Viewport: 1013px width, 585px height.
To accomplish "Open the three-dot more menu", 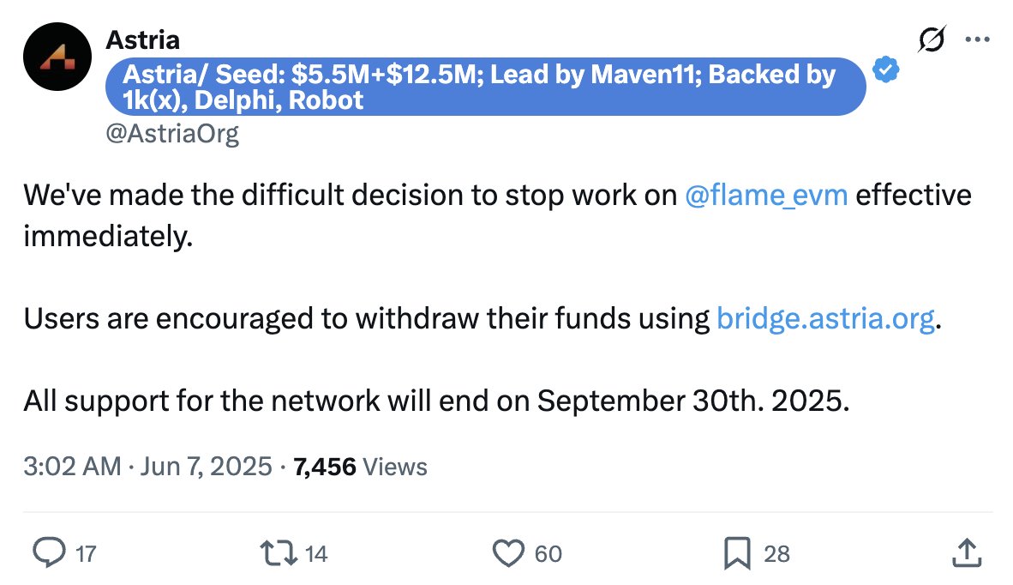I will [978, 39].
